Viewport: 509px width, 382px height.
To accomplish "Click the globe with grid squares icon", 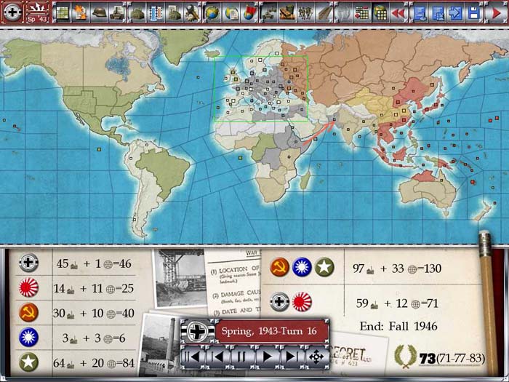I will point(380,12).
